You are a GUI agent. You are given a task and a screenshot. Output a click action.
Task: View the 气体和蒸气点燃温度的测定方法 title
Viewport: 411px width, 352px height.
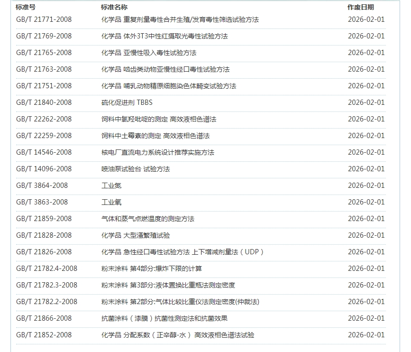(148, 219)
